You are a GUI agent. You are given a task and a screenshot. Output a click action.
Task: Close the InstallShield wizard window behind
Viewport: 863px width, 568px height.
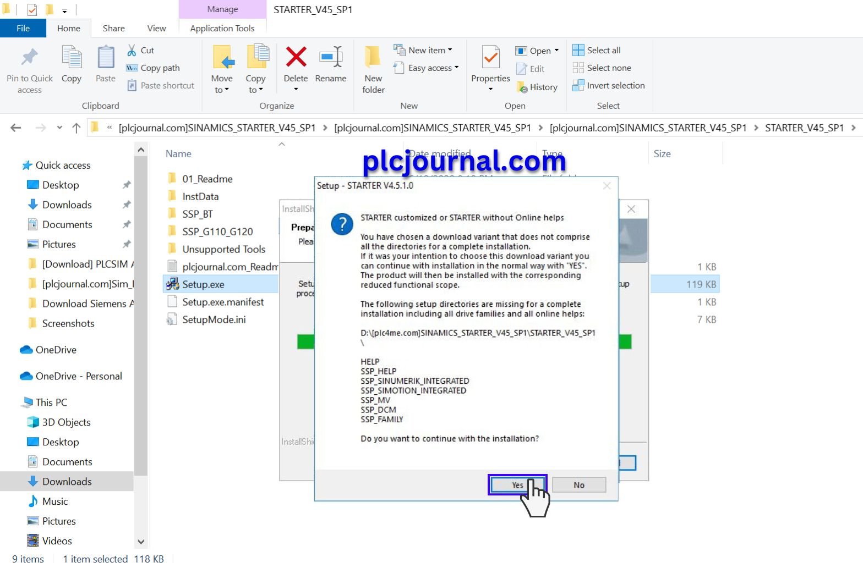pos(631,209)
